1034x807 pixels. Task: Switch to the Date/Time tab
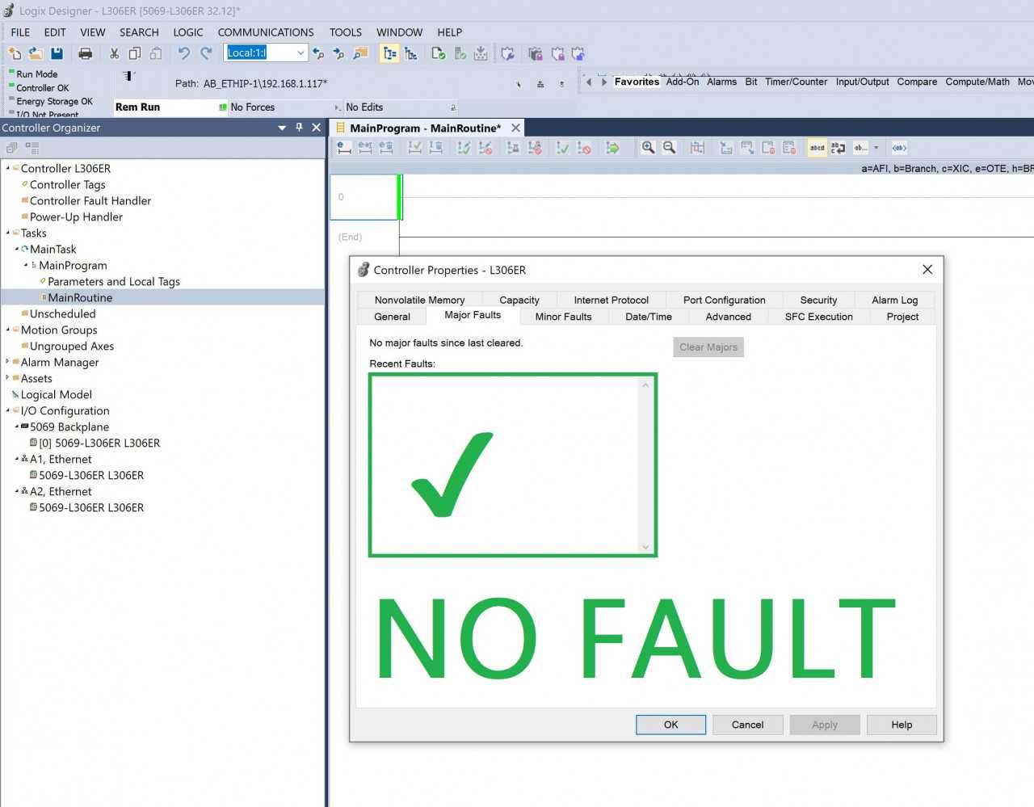(648, 317)
